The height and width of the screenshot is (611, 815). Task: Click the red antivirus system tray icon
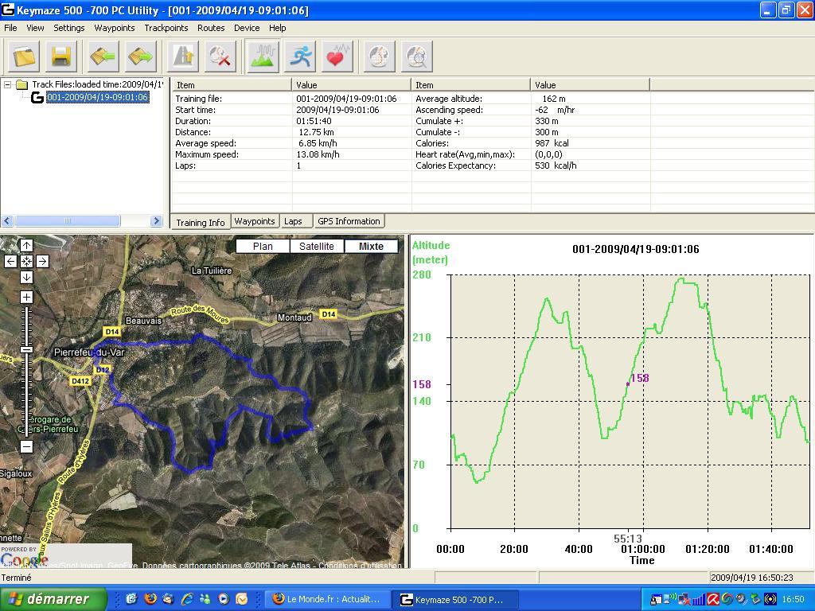click(712, 600)
